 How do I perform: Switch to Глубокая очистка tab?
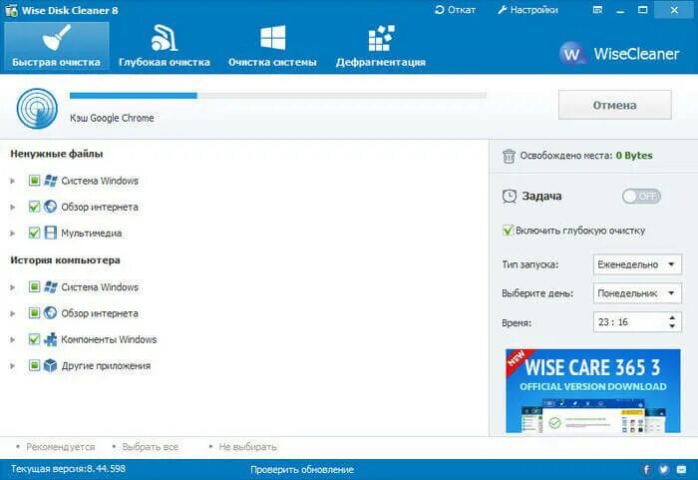[x=165, y=46]
